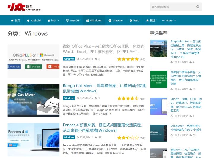Click the Windows tag on Bongo Cat post

pos(69,98)
